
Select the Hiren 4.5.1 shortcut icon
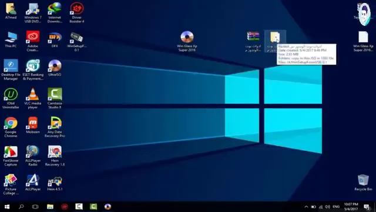(55, 181)
